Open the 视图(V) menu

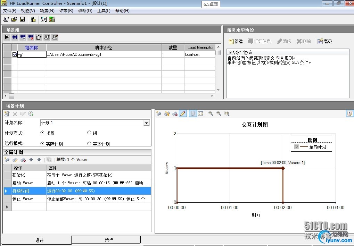pos(28,11)
